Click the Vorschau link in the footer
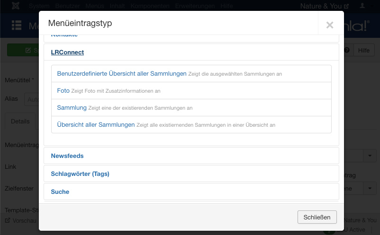This screenshot has height=235, width=380. coord(24,220)
